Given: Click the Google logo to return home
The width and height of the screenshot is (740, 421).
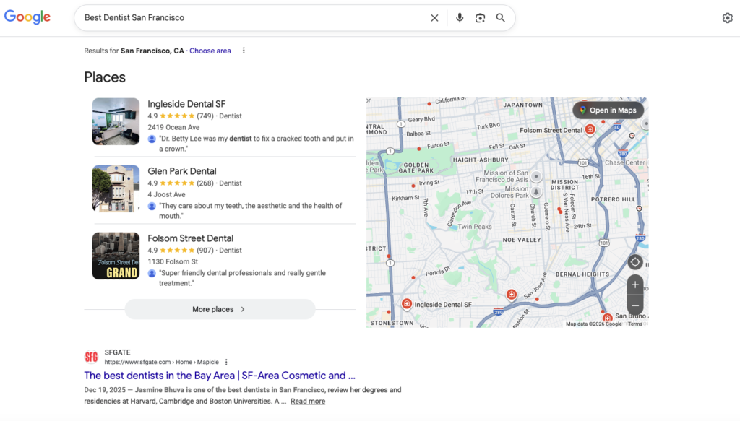Looking at the screenshot, I should click(27, 17).
